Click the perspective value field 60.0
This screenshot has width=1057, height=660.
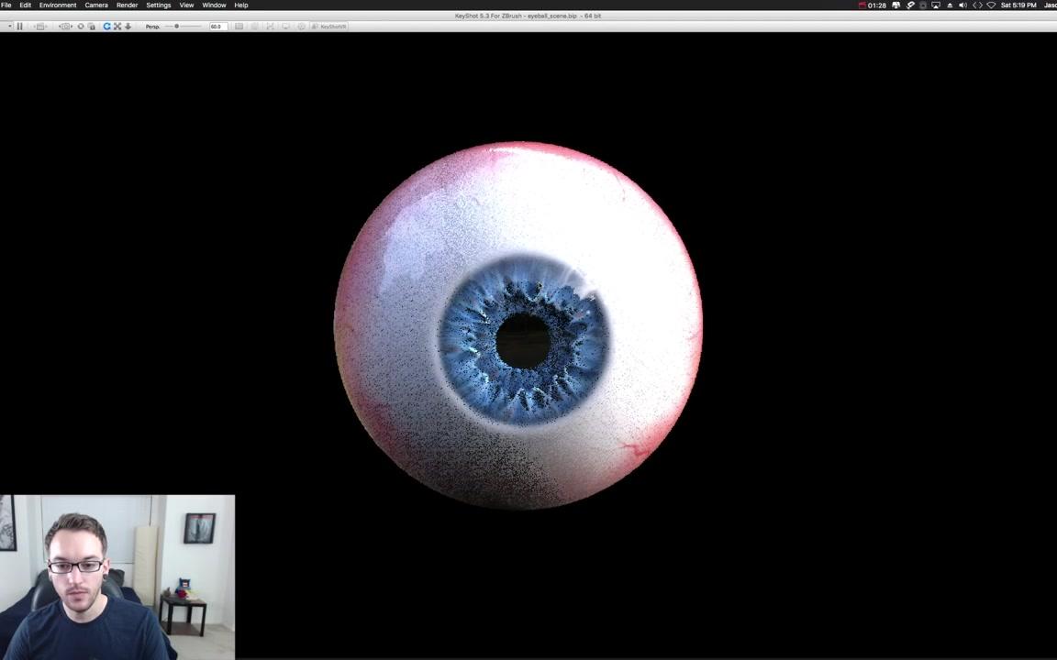point(218,27)
